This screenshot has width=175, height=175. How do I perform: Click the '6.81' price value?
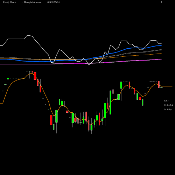tap(166, 101)
